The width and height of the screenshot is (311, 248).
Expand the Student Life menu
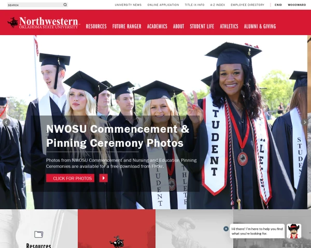[202, 26]
